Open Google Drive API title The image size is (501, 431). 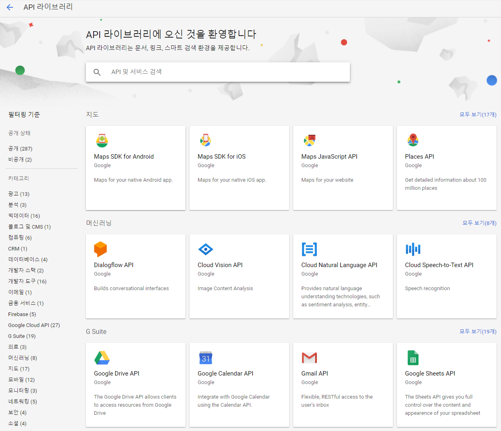[117, 374]
